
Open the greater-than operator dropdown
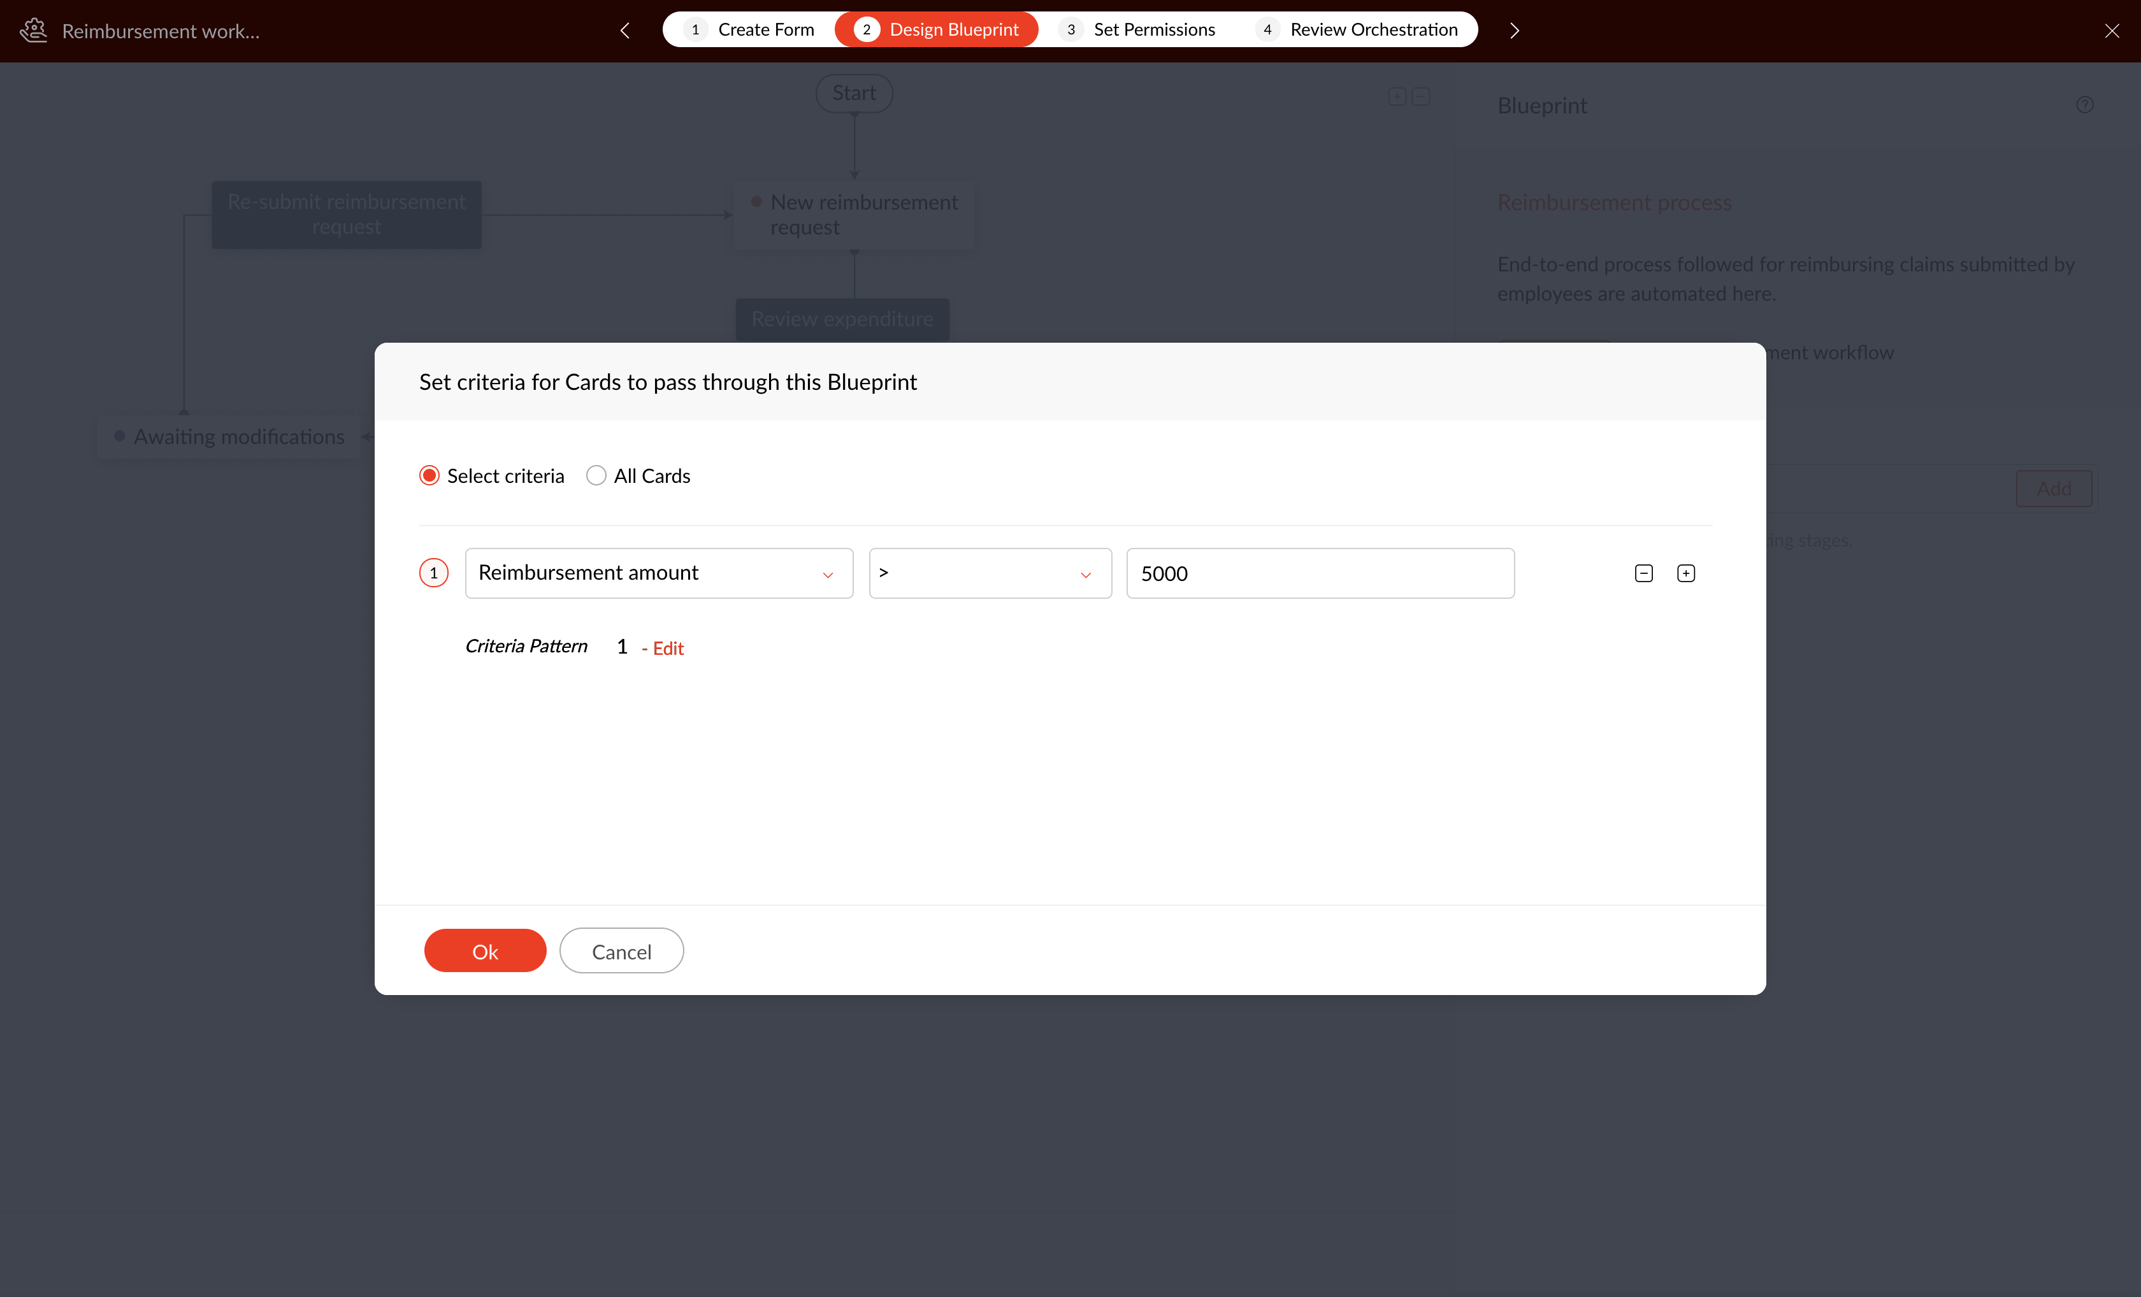[990, 573]
